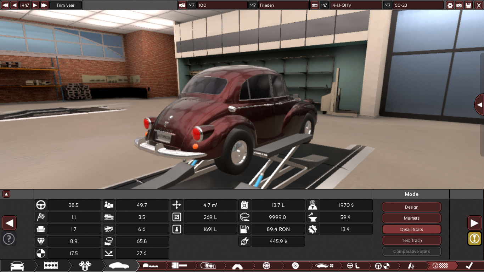Click the settings gear icon
The image size is (484, 272).
point(450,5)
